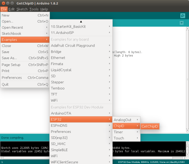Expand the Timer examples submenu

pyautogui.click(x=126, y=132)
